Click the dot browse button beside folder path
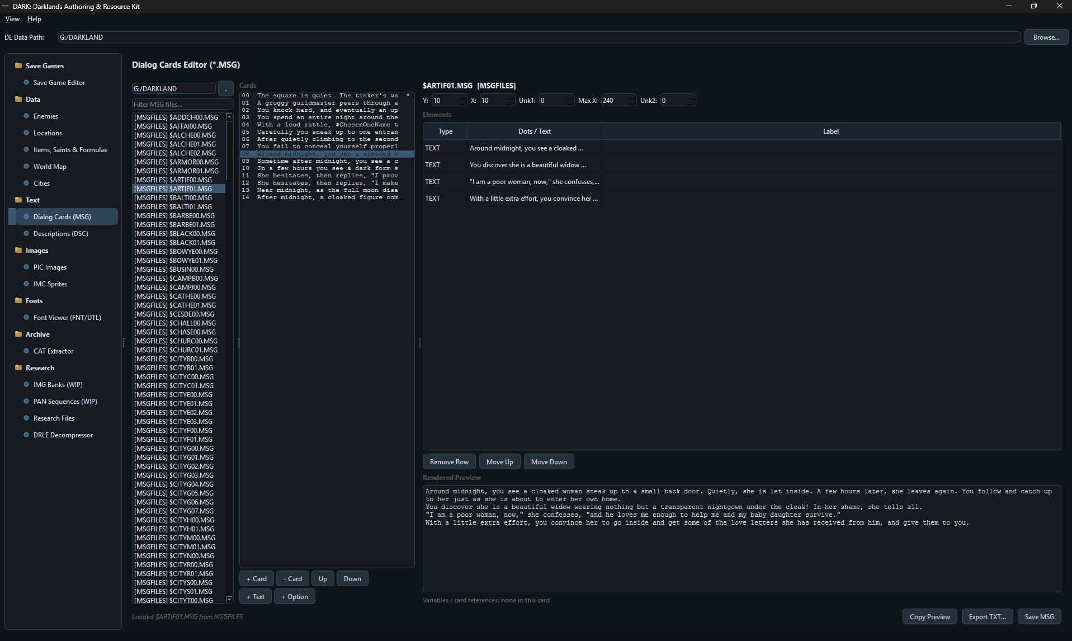 pyautogui.click(x=225, y=88)
